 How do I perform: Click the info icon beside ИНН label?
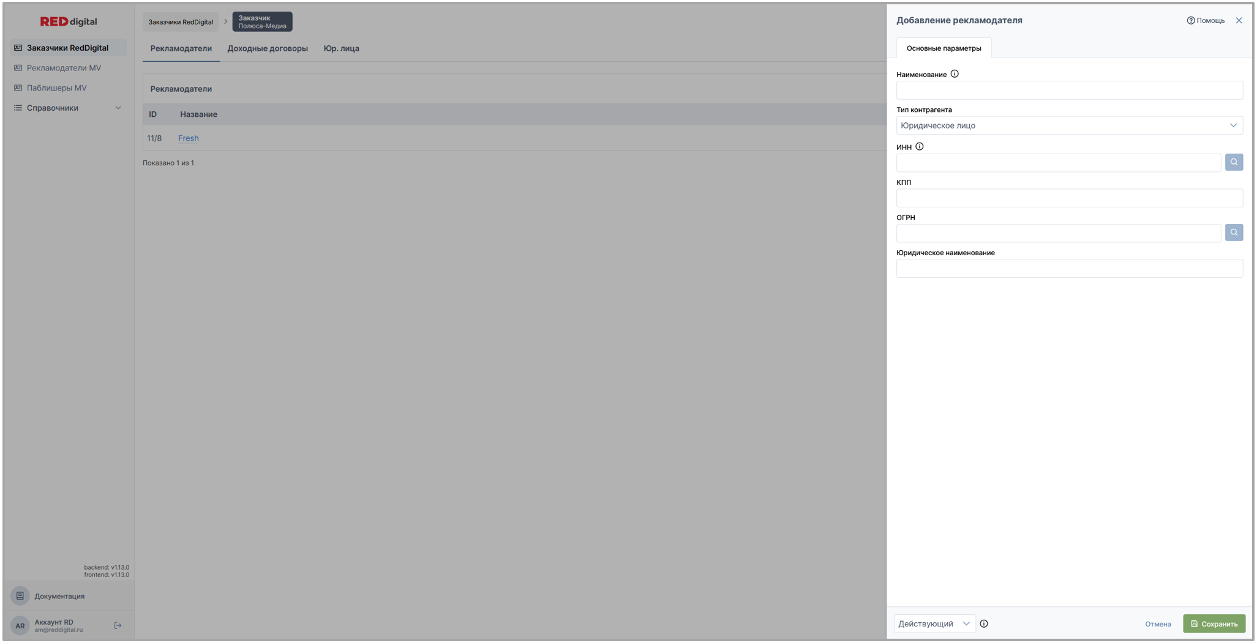[919, 147]
